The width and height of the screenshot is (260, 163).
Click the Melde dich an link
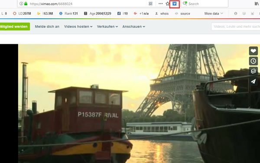tap(47, 26)
